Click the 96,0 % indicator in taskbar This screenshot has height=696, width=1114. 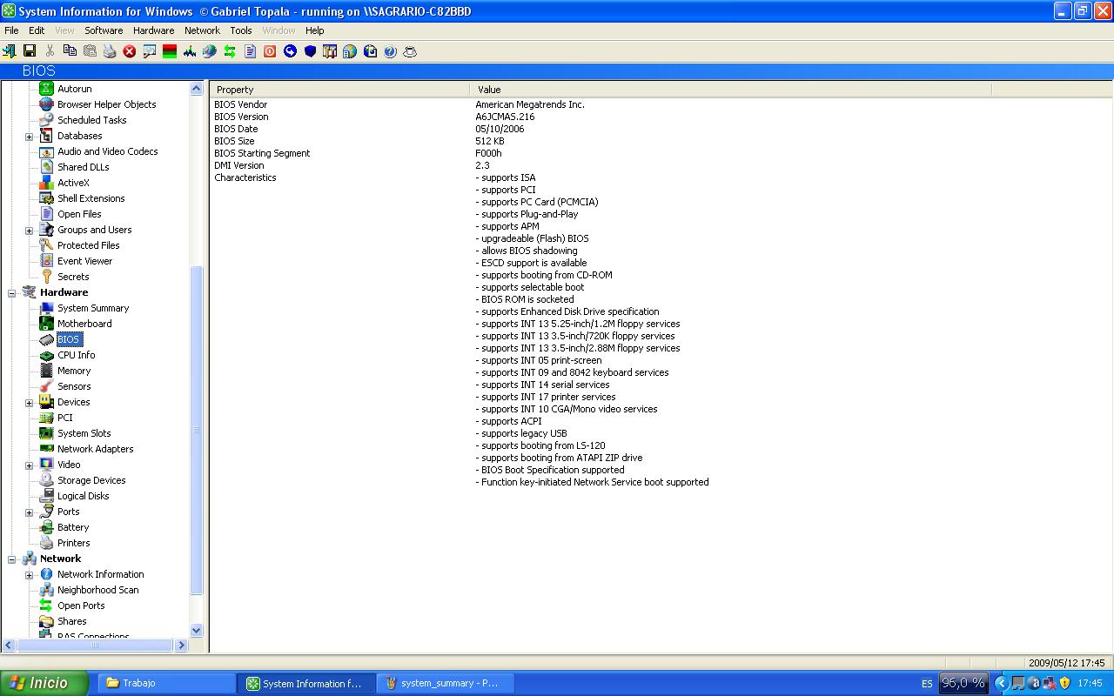point(963,683)
